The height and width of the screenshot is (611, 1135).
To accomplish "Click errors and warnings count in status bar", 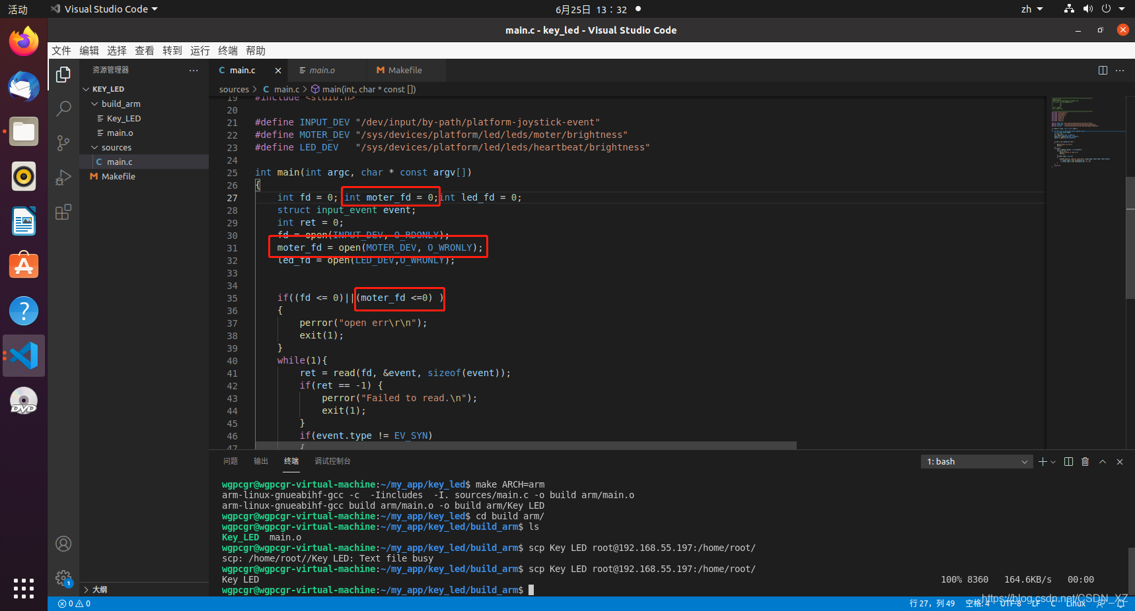I will click(75, 604).
